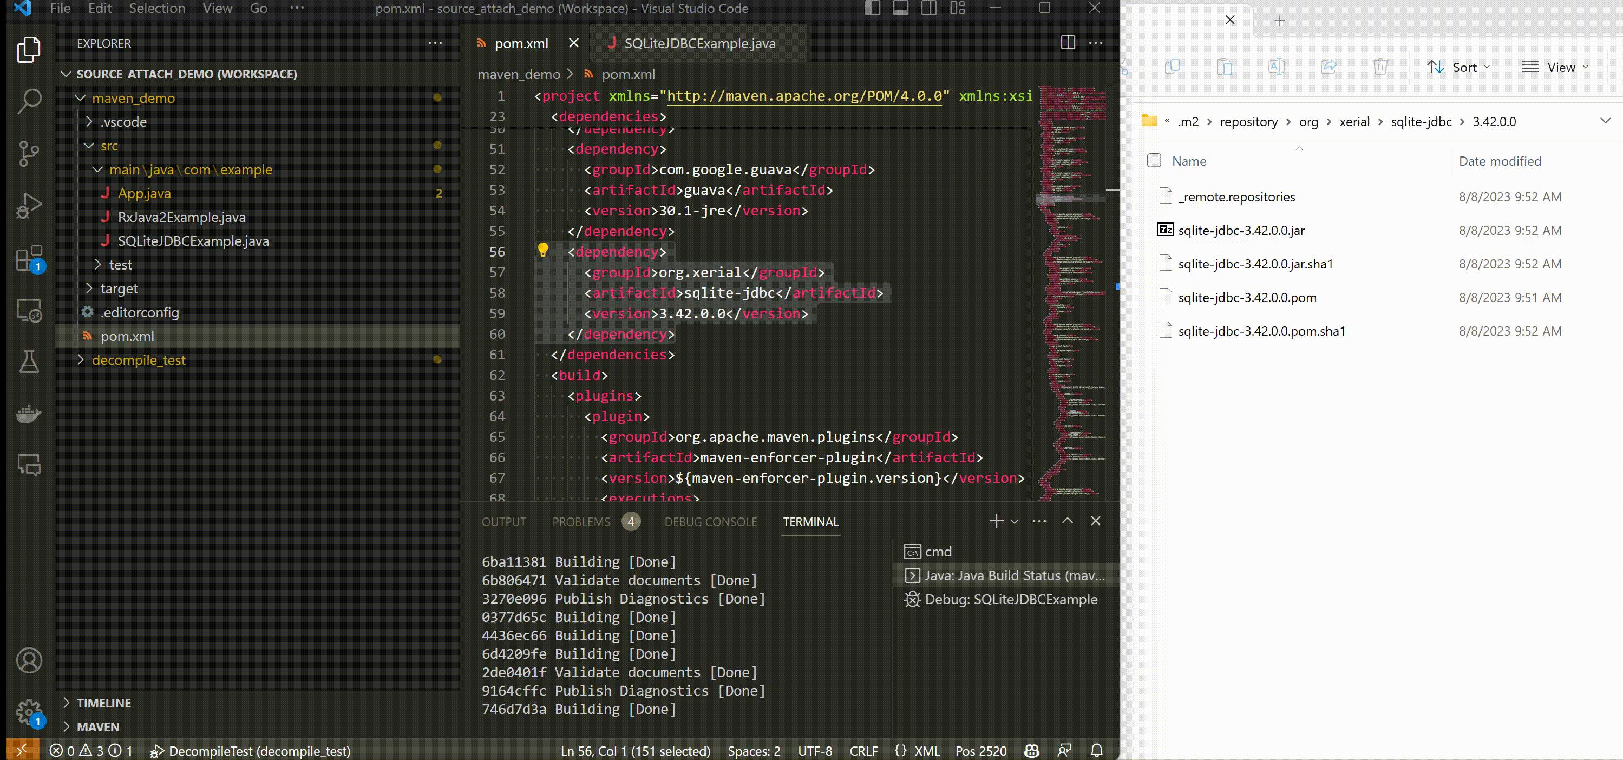Expand the target folder

tap(89, 288)
